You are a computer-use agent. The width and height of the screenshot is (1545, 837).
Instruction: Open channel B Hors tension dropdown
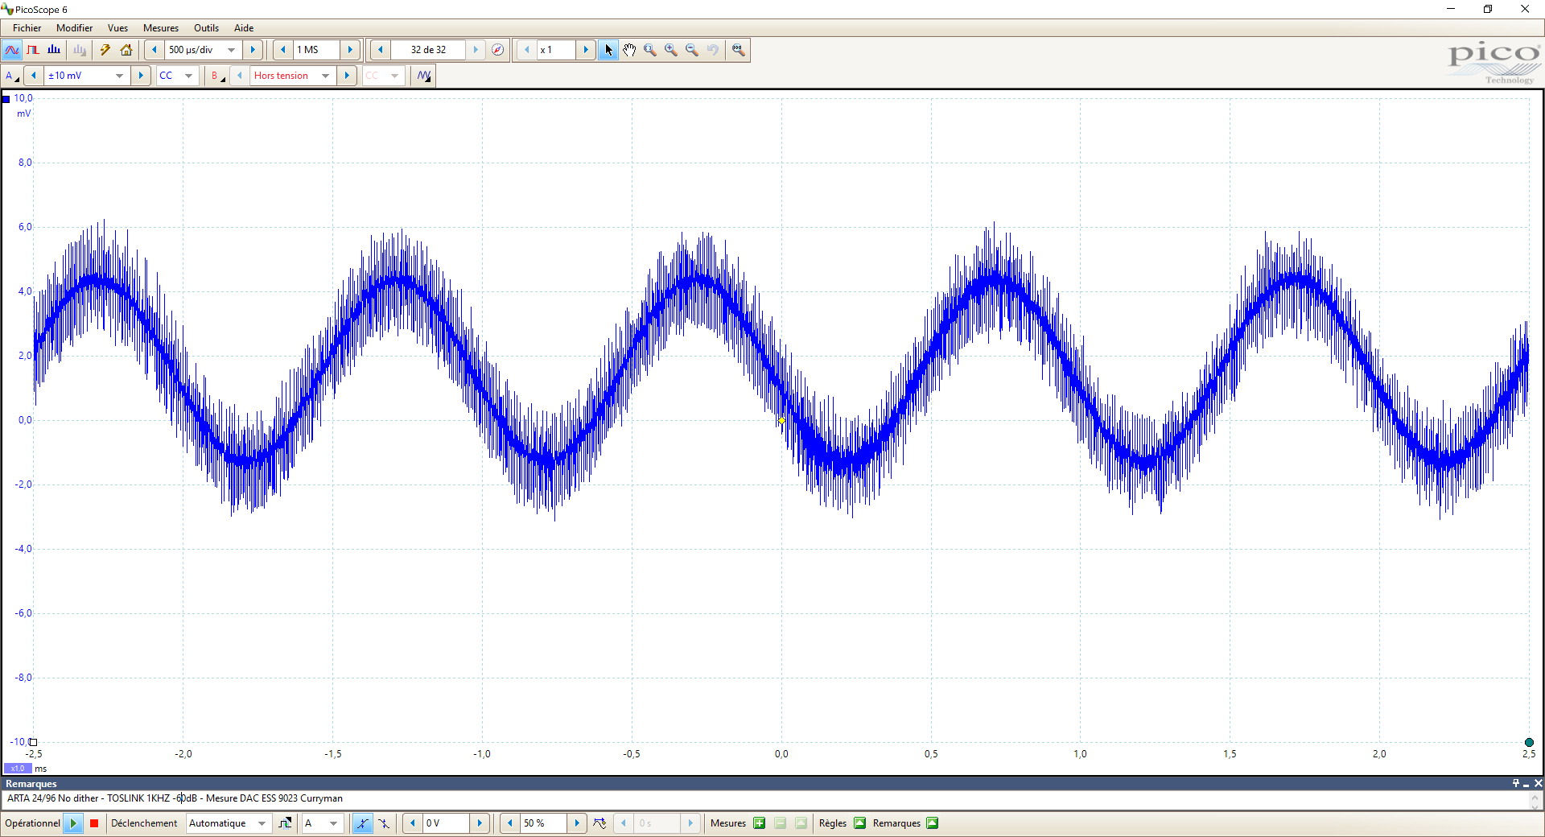[x=325, y=76]
